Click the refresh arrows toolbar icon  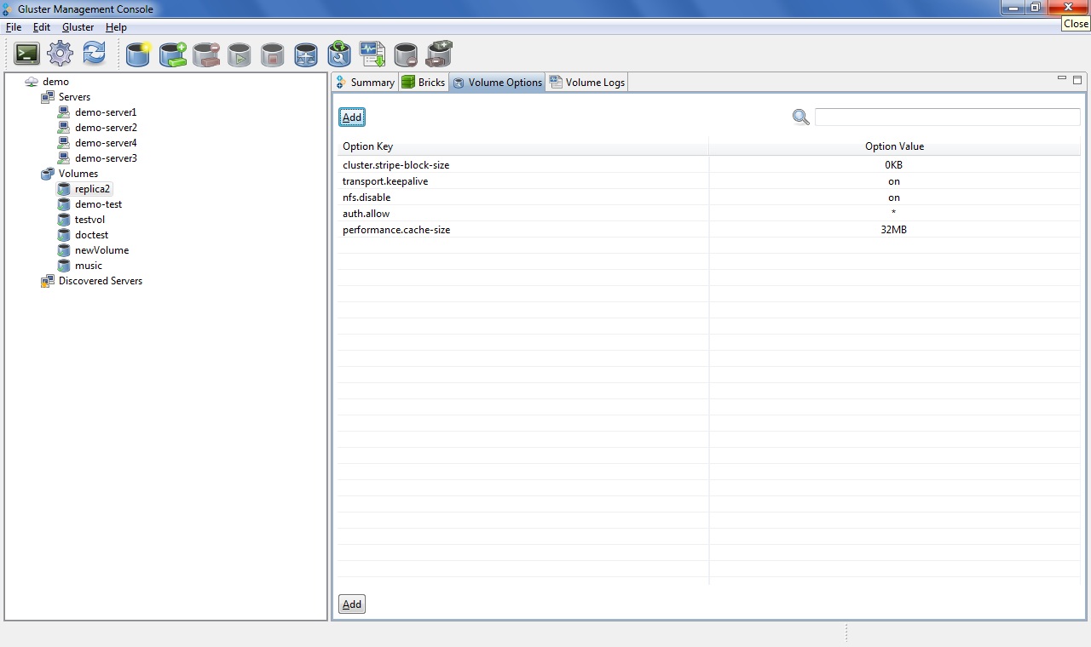tap(94, 54)
